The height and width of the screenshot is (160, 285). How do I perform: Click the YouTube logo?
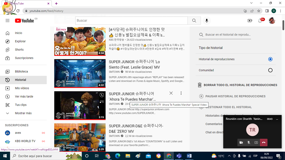click(x=24, y=21)
